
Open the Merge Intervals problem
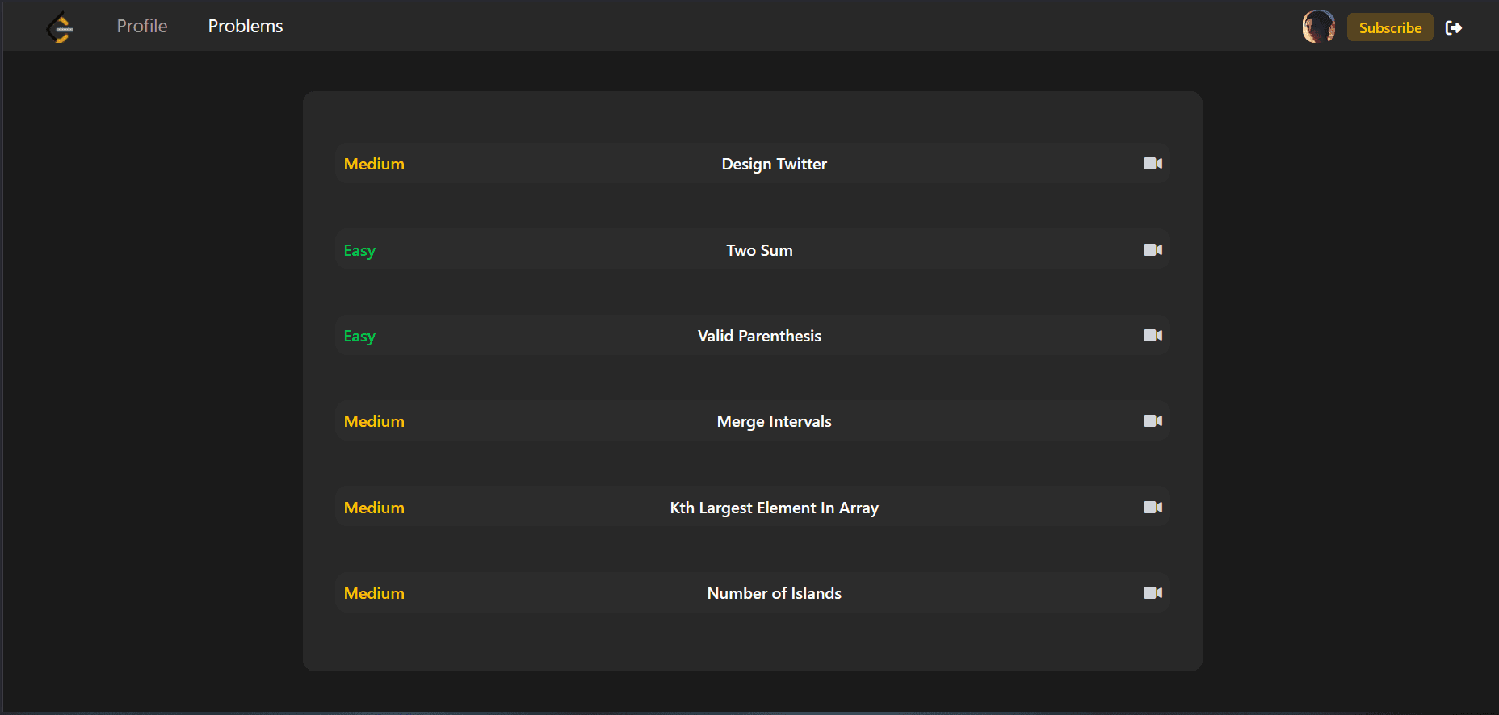tap(774, 421)
